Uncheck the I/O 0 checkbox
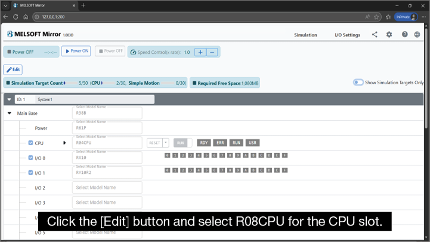 point(31,158)
